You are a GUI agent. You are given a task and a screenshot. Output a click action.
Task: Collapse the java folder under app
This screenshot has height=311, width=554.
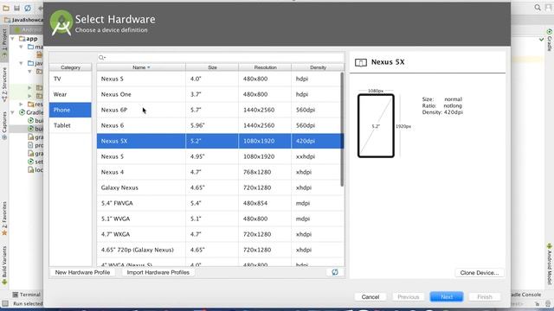(x=21, y=63)
